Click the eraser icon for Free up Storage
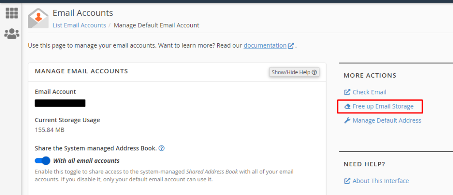The height and width of the screenshot is (195, 453). [347, 106]
